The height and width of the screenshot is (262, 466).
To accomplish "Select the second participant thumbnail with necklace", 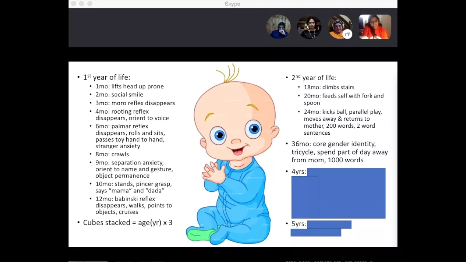I will point(309,27).
